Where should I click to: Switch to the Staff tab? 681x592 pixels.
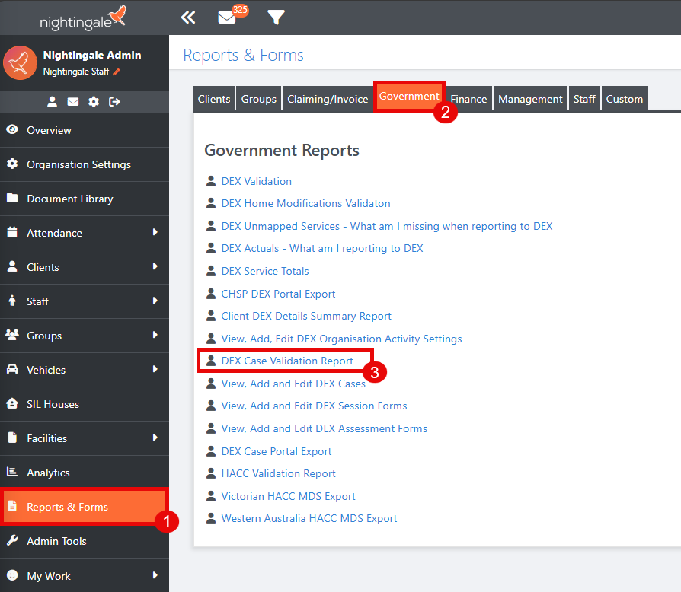tap(584, 99)
